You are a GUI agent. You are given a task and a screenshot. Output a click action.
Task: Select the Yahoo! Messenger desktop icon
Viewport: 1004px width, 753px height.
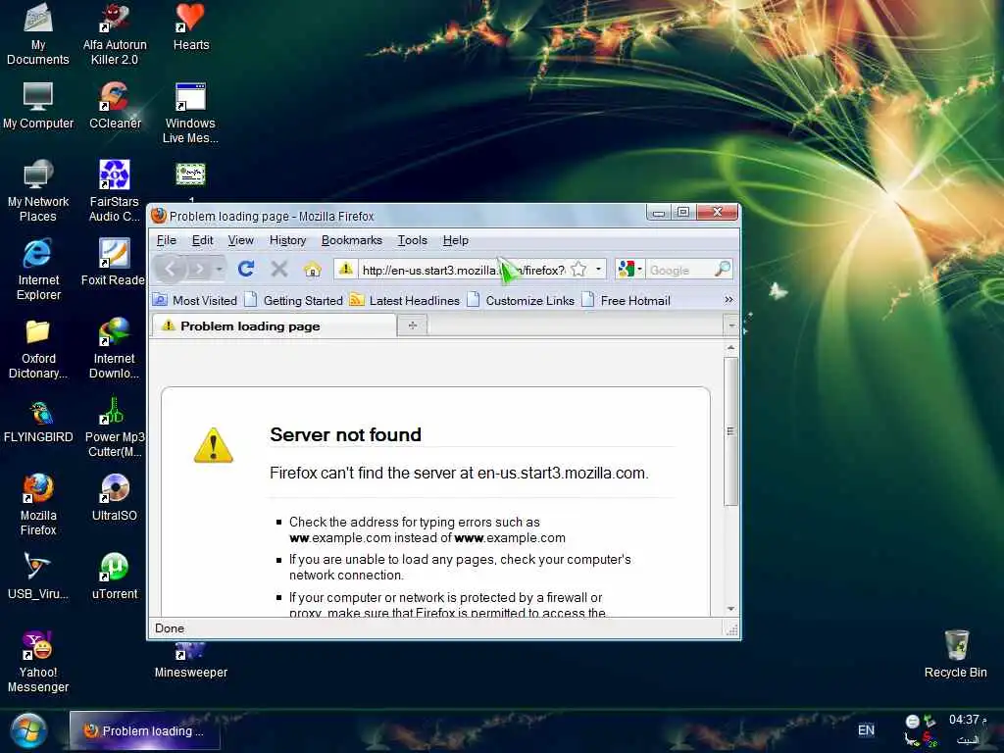pos(38,662)
